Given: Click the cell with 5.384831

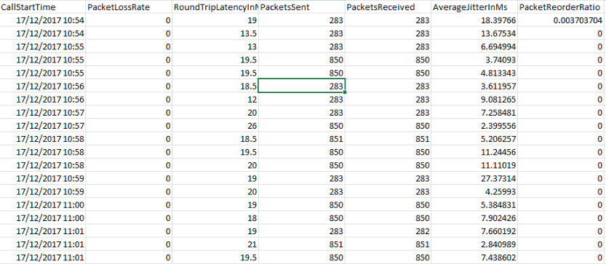Looking at the screenshot, I should point(474,204).
